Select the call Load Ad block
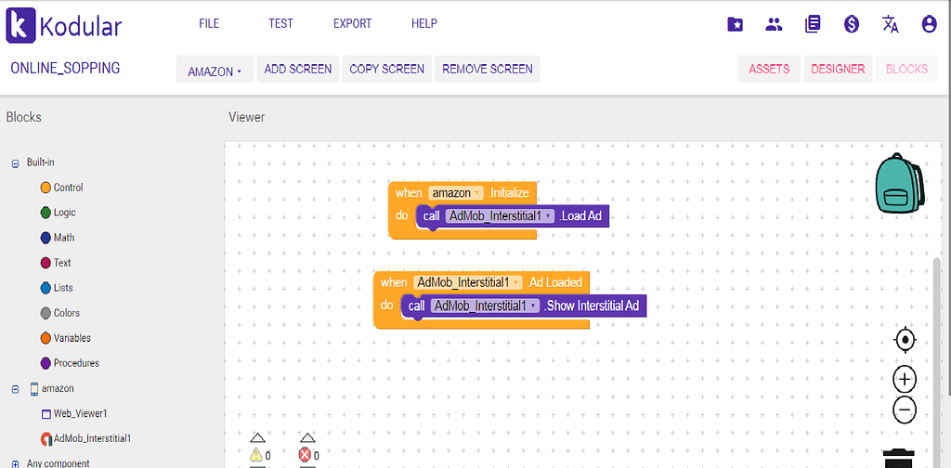Image resolution: width=951 pixels, height=468 pixels. (512, 216)
